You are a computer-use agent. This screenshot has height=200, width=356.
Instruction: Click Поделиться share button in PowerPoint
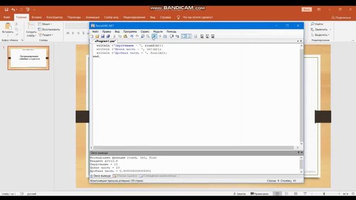coord(341,17)
